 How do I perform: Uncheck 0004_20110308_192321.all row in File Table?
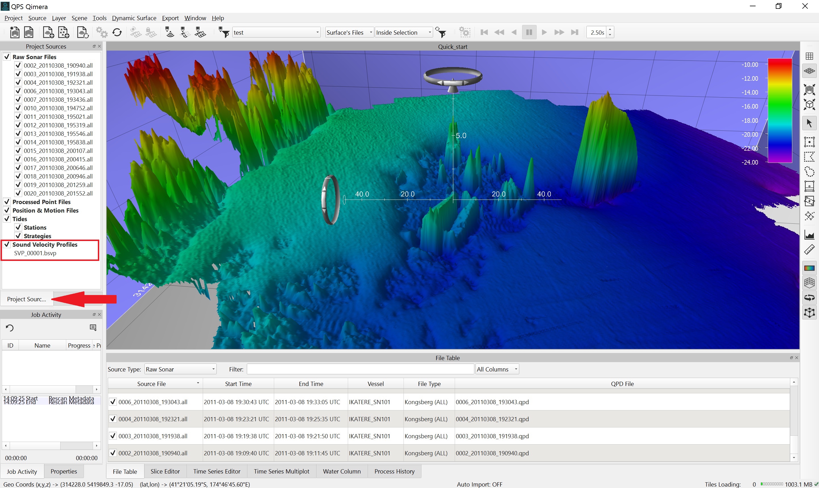pyautogui.click(x=113, y=419)
